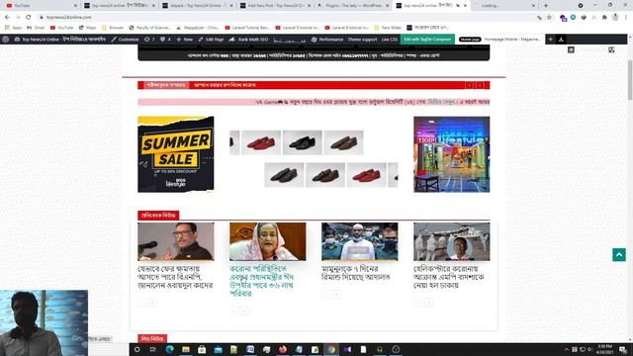Screen dimensions: 633x356
Task: Open the lifestyle store banner image
Action: tap(451, 154)
